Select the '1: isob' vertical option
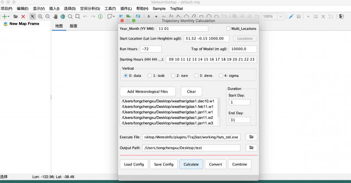 coord(150,75)
